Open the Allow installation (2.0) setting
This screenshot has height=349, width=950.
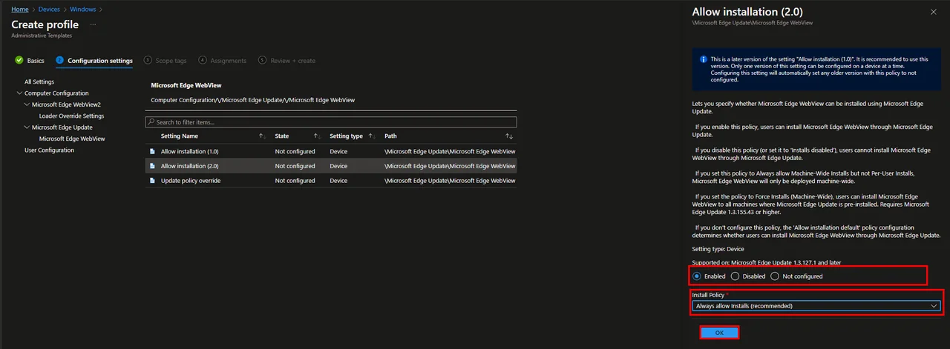tap(189, 166)
